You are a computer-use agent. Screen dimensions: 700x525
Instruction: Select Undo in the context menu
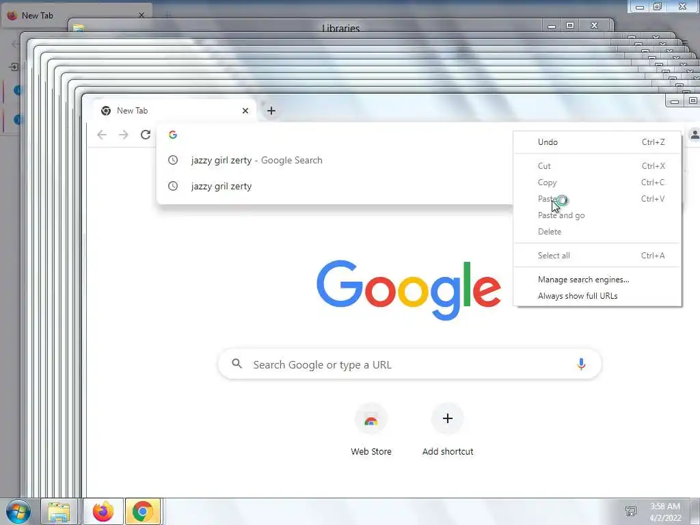(597, 142)
